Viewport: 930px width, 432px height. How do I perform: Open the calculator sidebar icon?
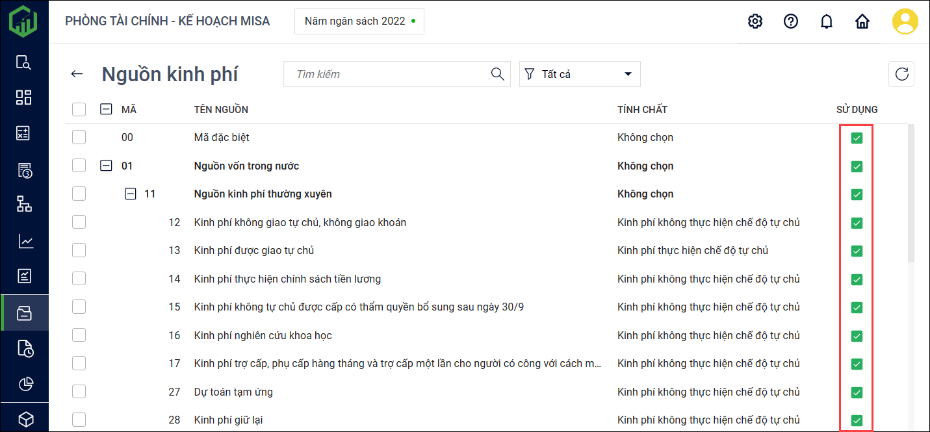[x=24, y=133]
